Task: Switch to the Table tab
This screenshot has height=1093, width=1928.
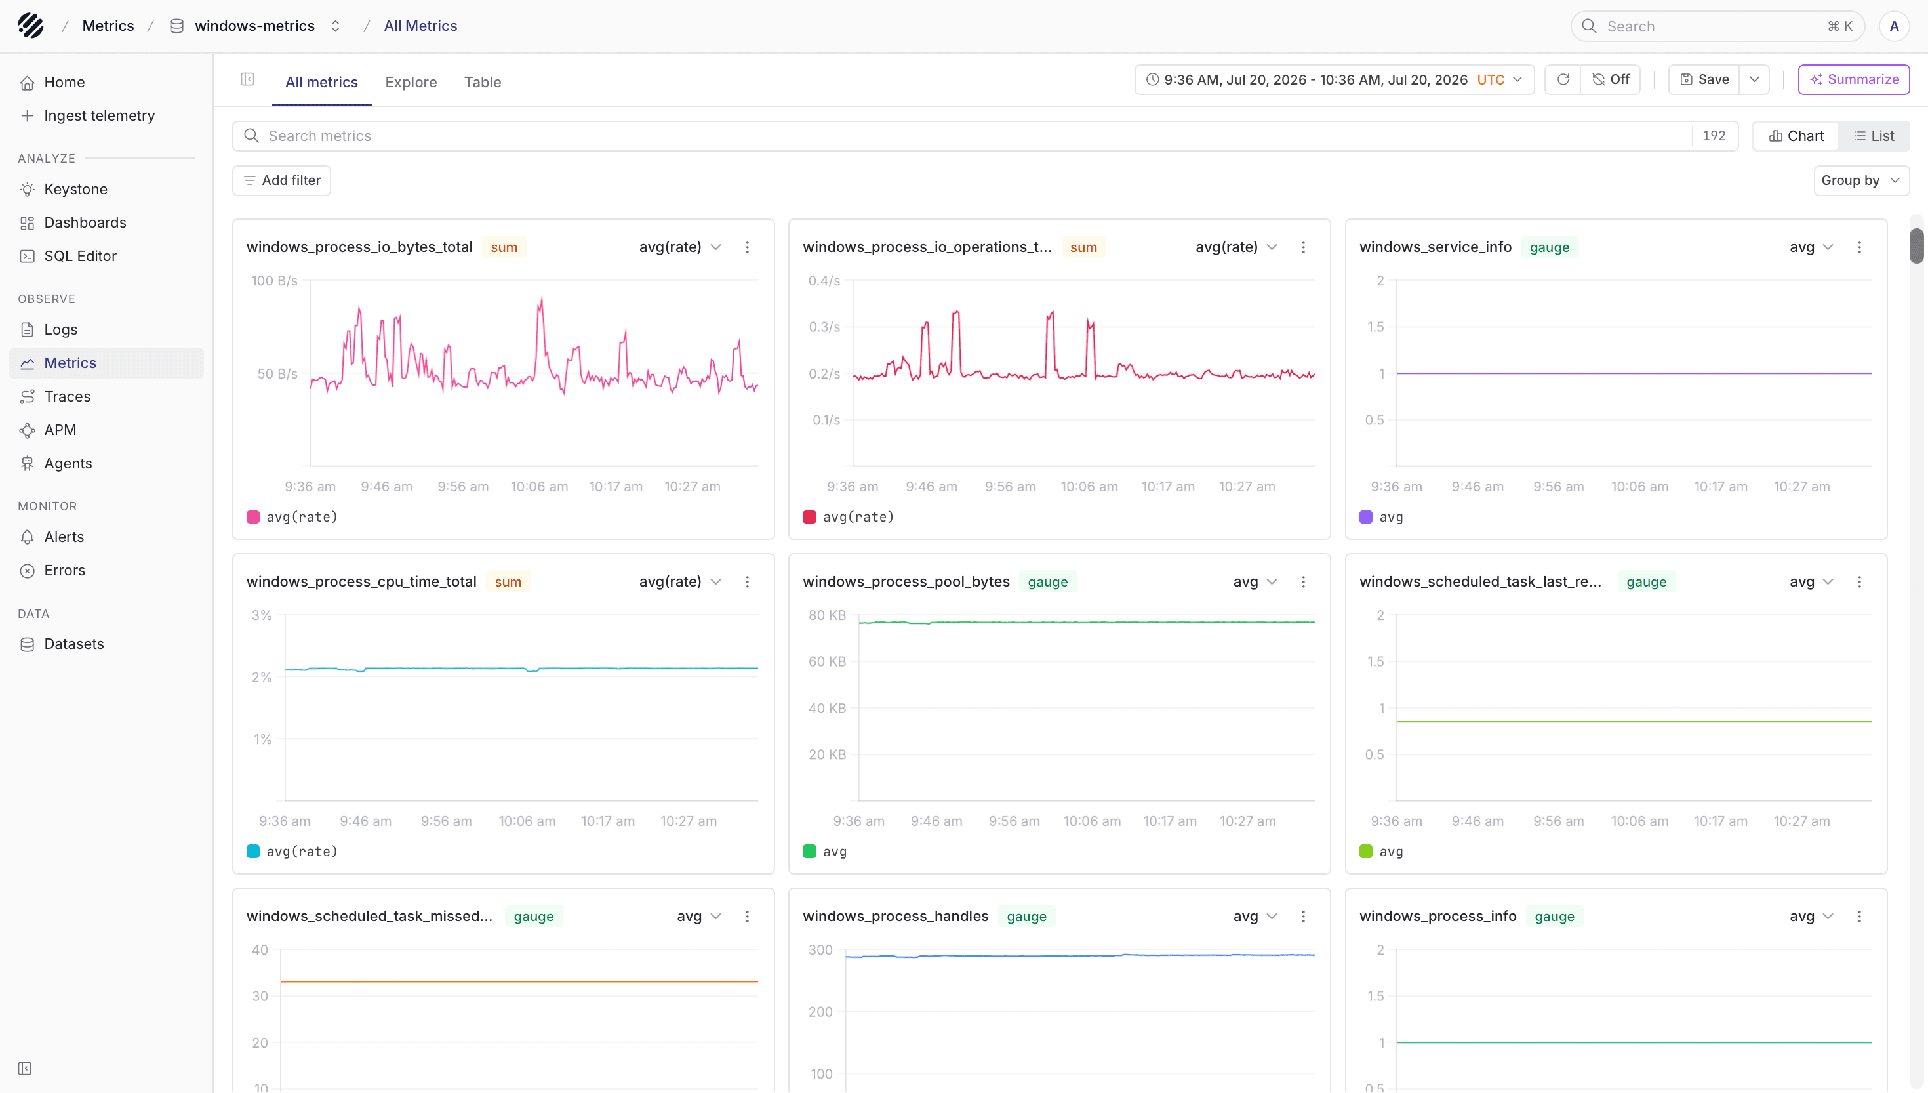Action: point(483,82)
